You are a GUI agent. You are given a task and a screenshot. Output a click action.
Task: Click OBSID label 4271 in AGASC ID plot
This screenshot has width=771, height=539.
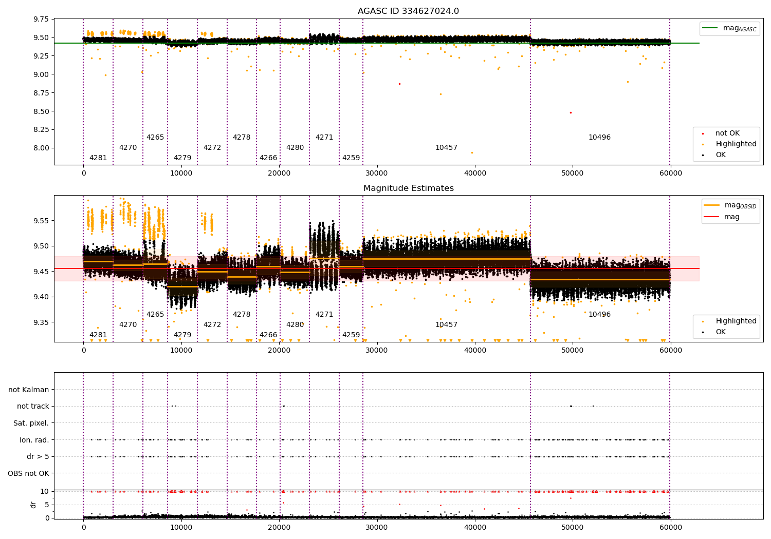(324, 138)
